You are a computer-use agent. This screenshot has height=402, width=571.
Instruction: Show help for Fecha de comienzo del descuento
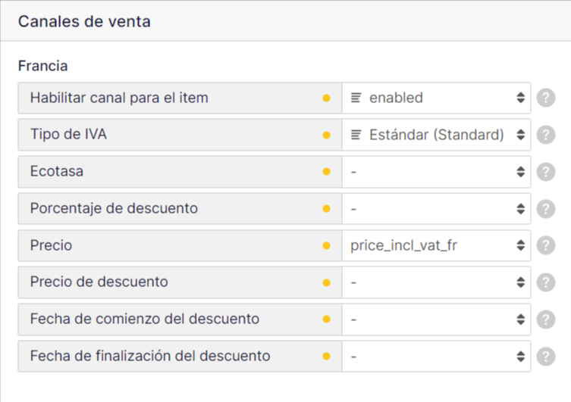tap(545, 319)
